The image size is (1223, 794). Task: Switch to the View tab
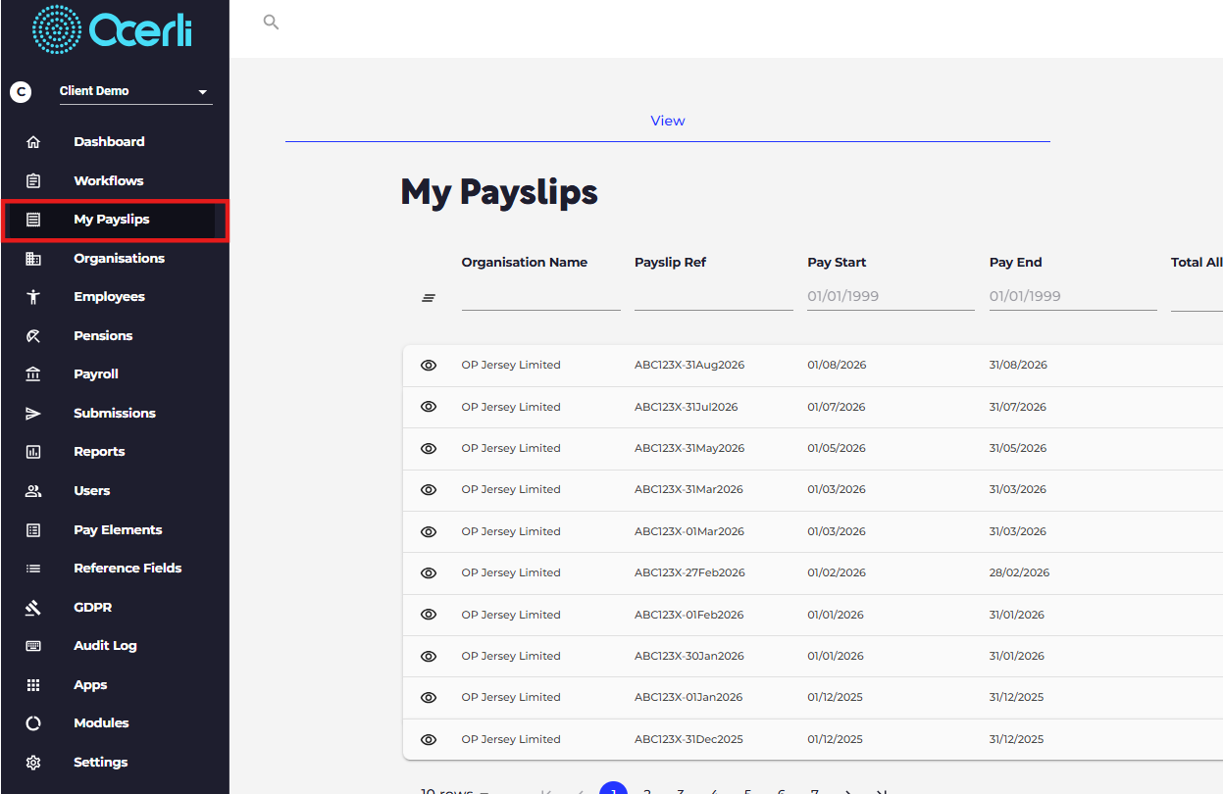click(x=668, y=121)
